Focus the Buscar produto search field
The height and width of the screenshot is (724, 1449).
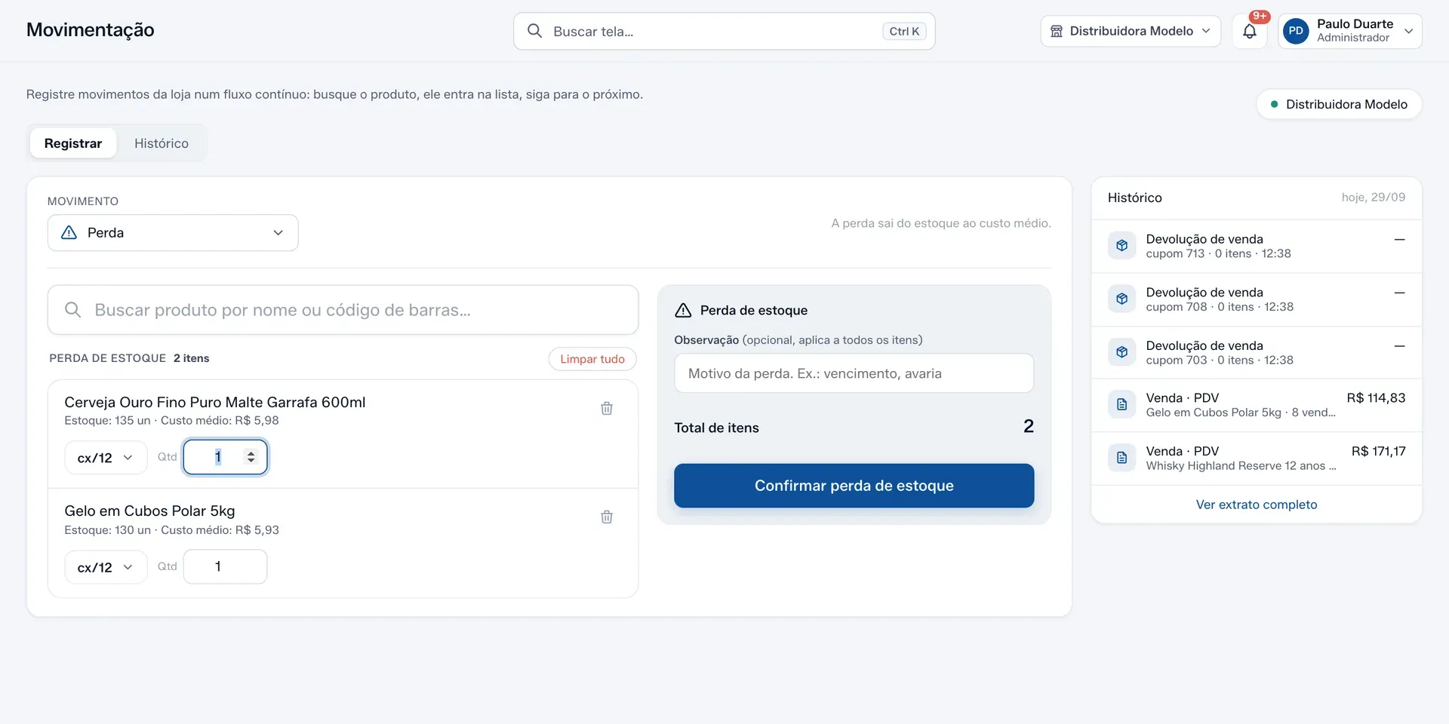pyautogui.click(x=343, y=310)
